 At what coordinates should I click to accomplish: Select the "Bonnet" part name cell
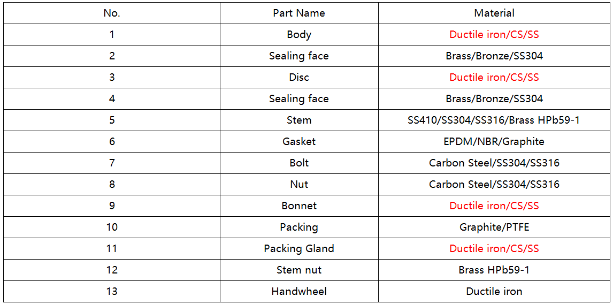pyautogui.click(x=298, y=206)
